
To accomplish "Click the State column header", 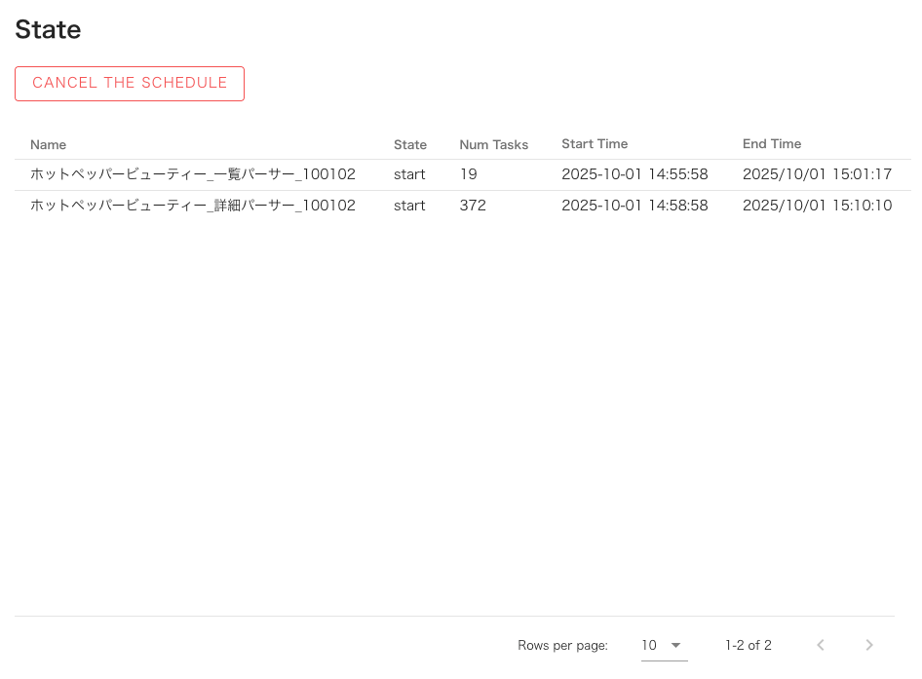I will coord(410,144).
